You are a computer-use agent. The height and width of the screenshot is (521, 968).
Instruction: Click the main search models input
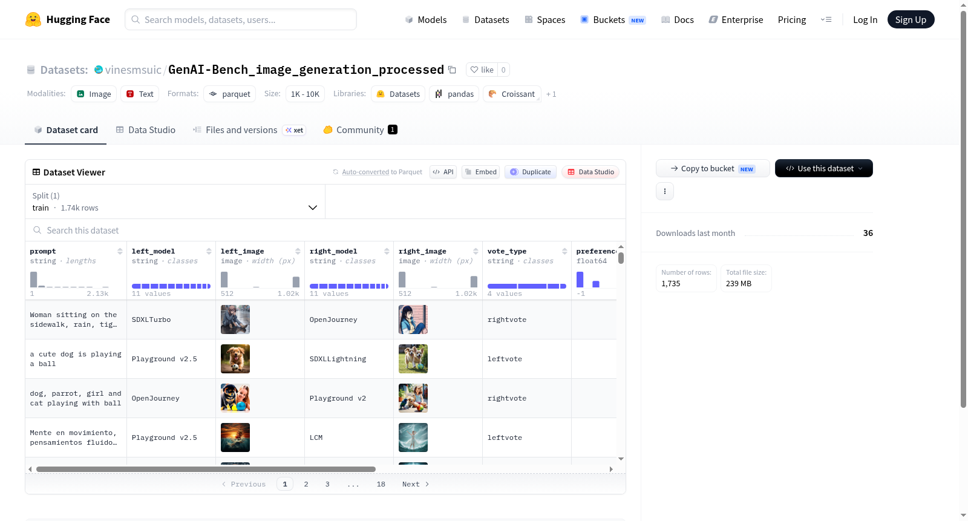click(241, 19)
